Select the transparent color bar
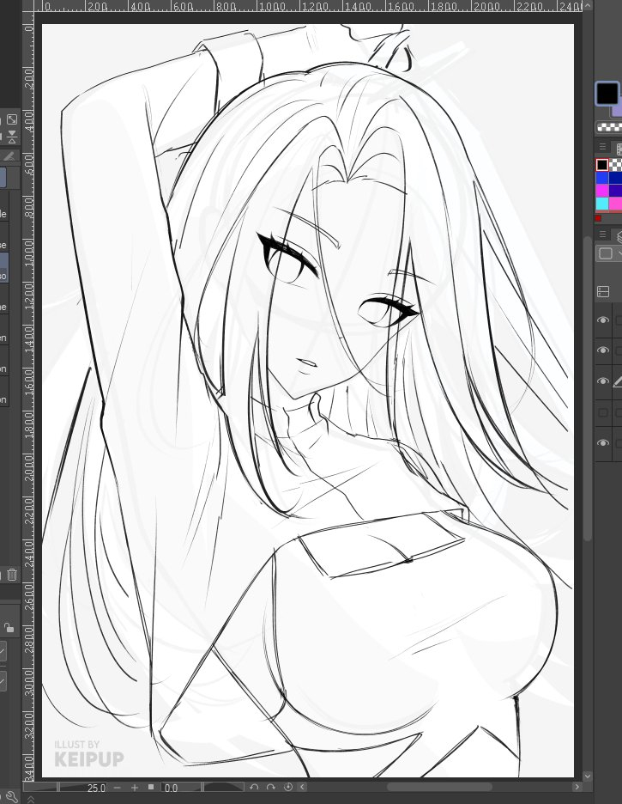This screenshot has width=622, height=804. [x=608, y=127]
